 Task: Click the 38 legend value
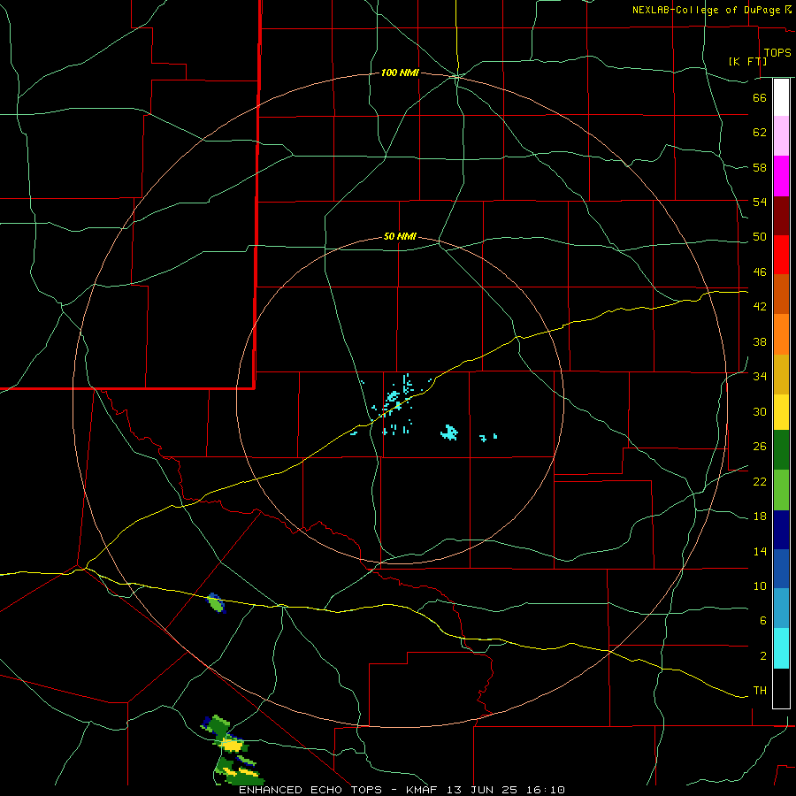click(760, 342)
